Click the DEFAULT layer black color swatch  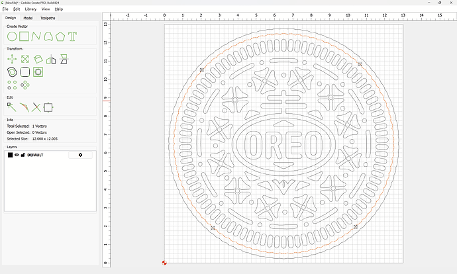pyautogui.click(x=10, y=155)
